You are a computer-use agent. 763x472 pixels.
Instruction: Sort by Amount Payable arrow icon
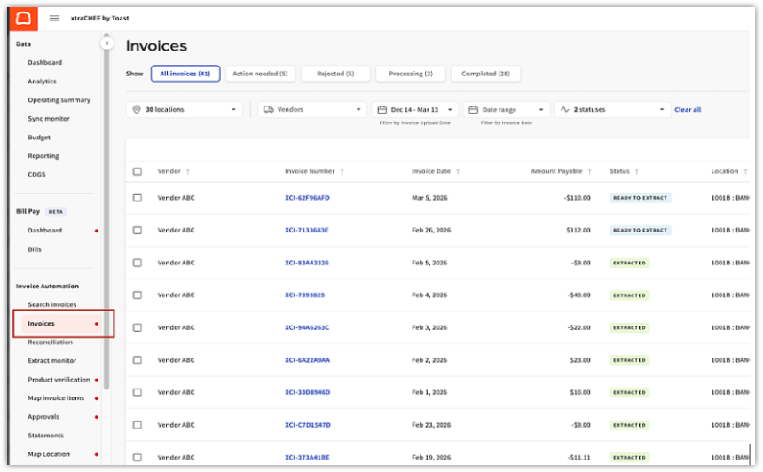click(x=589, y=171)
